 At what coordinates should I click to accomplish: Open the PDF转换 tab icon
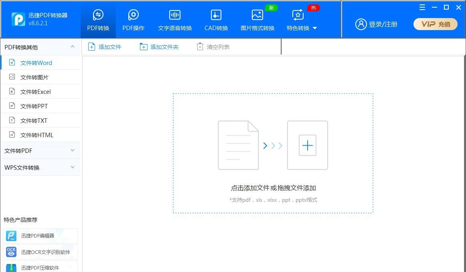click(98, 14)
